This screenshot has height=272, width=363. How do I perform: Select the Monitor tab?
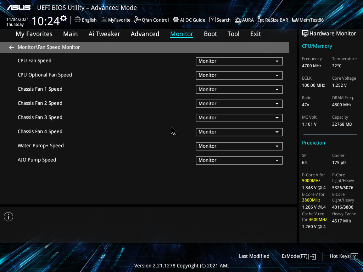pyautogui.click(x=182, y=34)
